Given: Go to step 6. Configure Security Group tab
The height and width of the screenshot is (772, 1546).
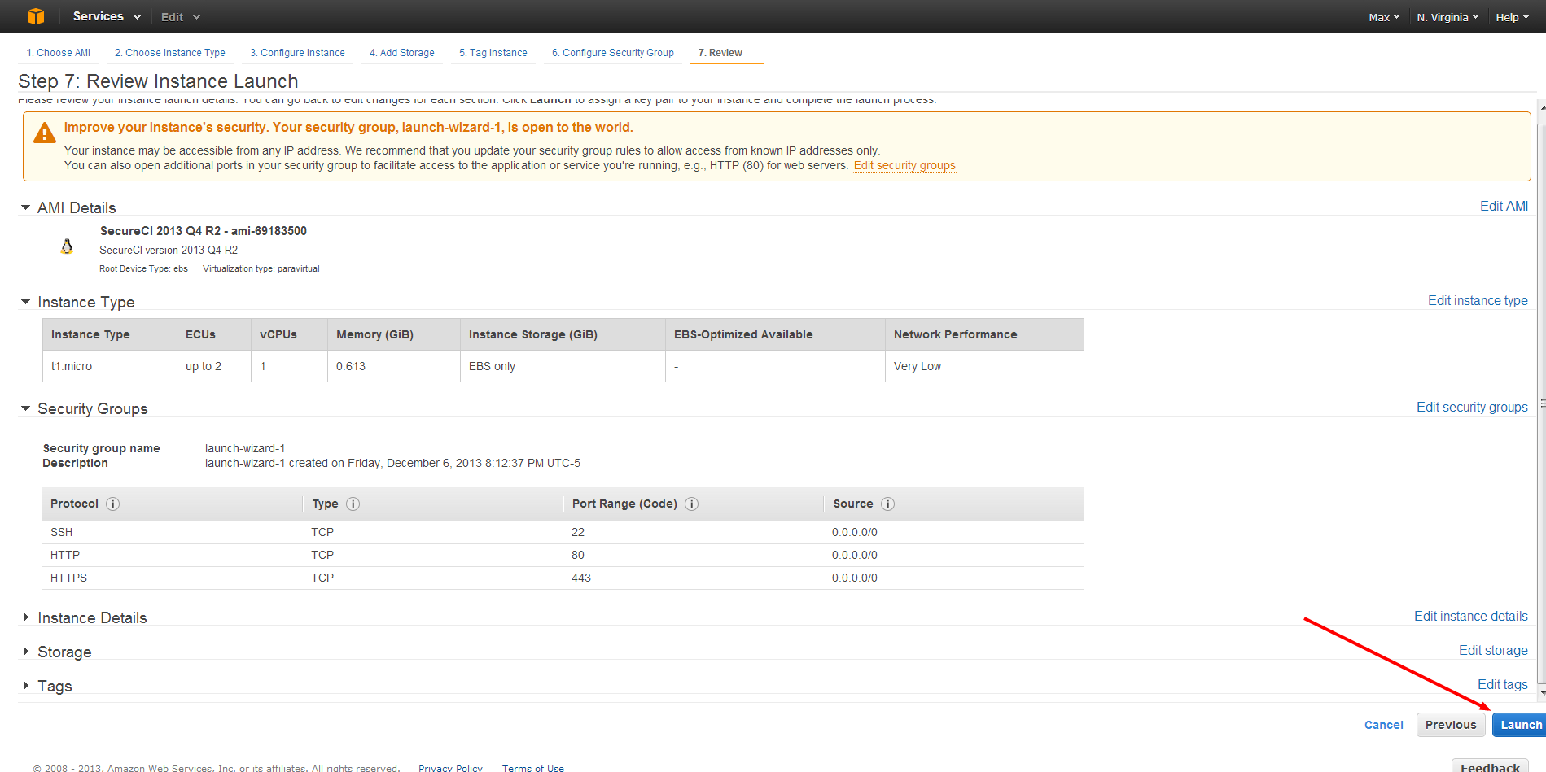Looking at the screenshot, I should 613,53.
